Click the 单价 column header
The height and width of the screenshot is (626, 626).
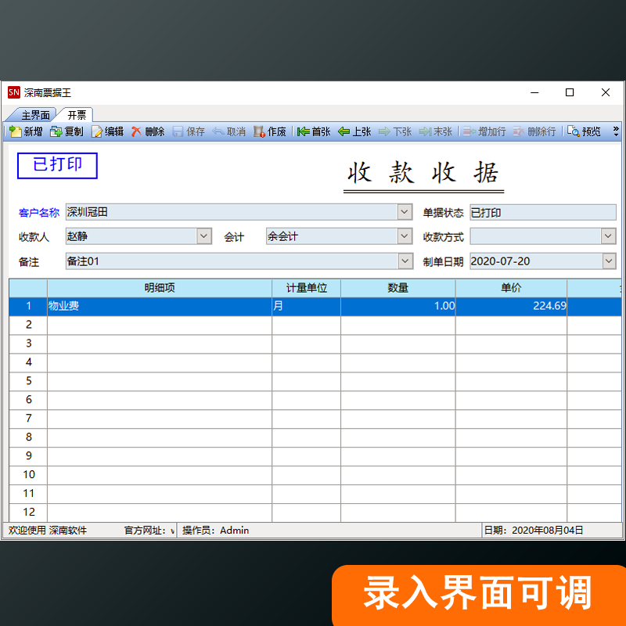[x=511, y=288]
